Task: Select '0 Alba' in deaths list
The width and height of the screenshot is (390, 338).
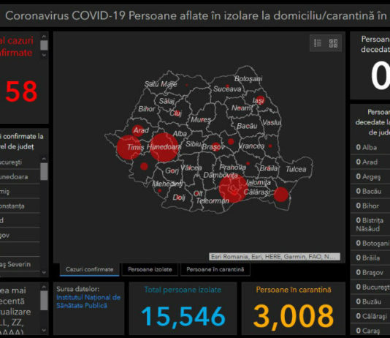Action: pos(370,148)
